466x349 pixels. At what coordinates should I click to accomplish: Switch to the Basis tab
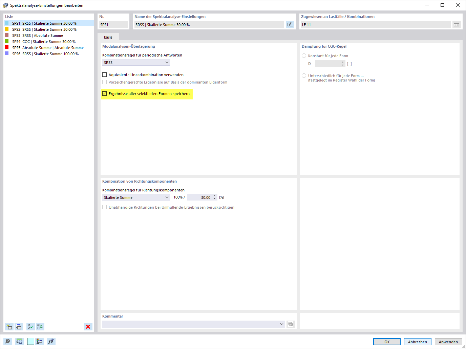tap(108, 37)
